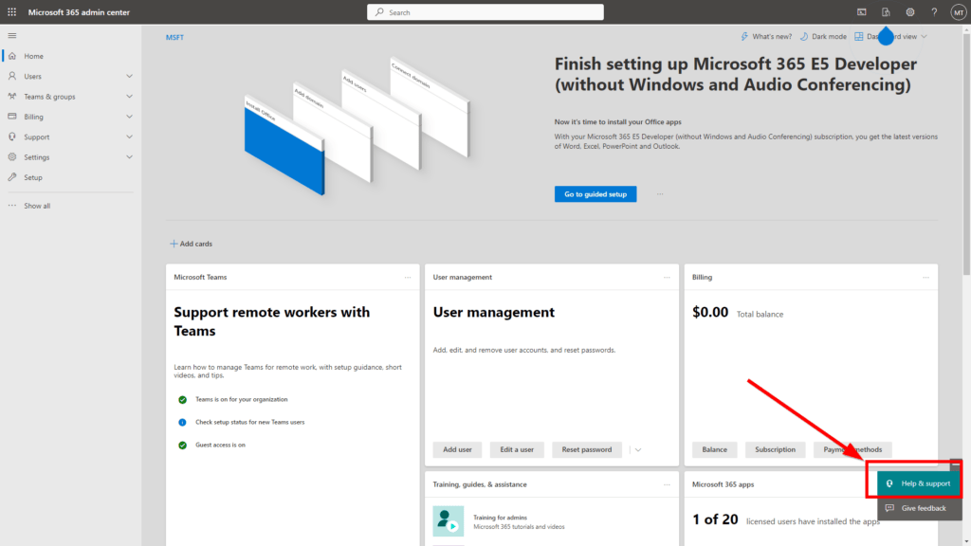Click inside the Search bar
Screen dimensions: 971x546
click(x=485, y=11)
